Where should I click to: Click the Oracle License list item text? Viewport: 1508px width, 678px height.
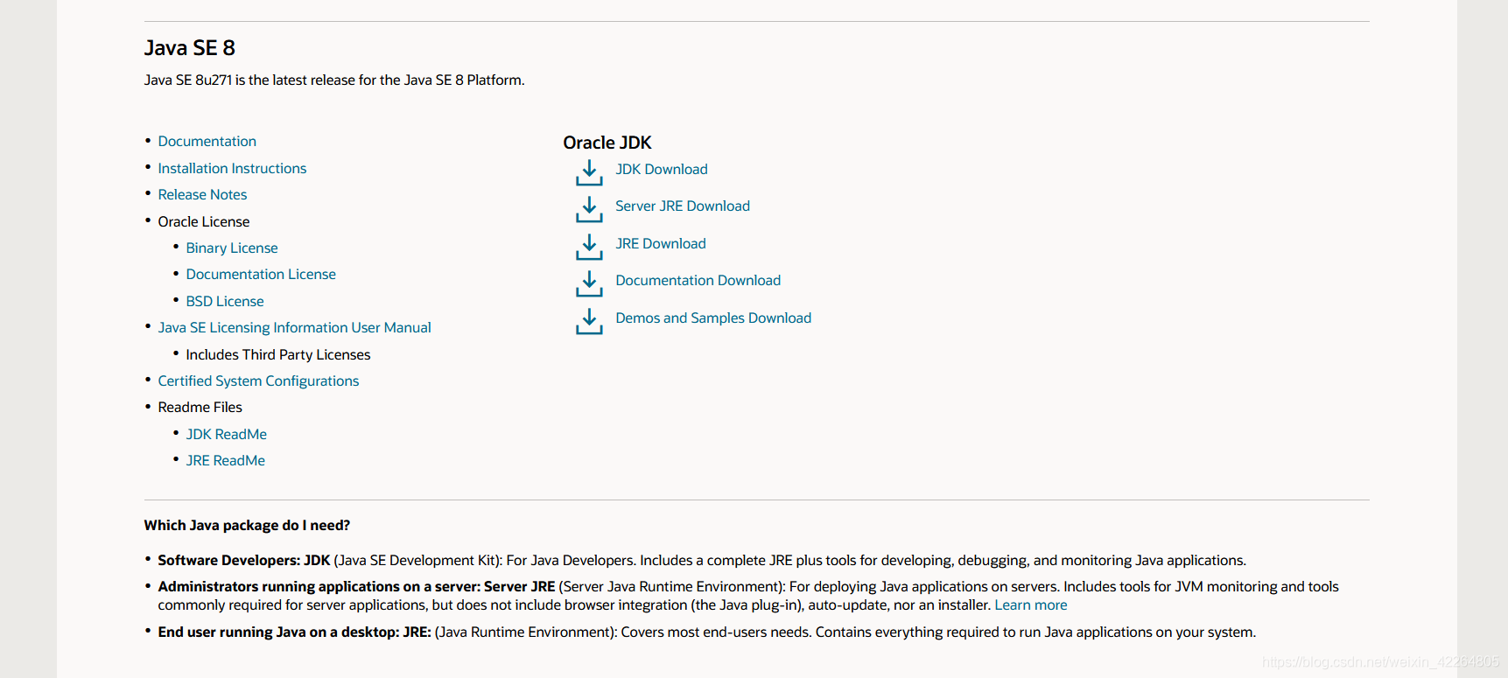[204, 221]
